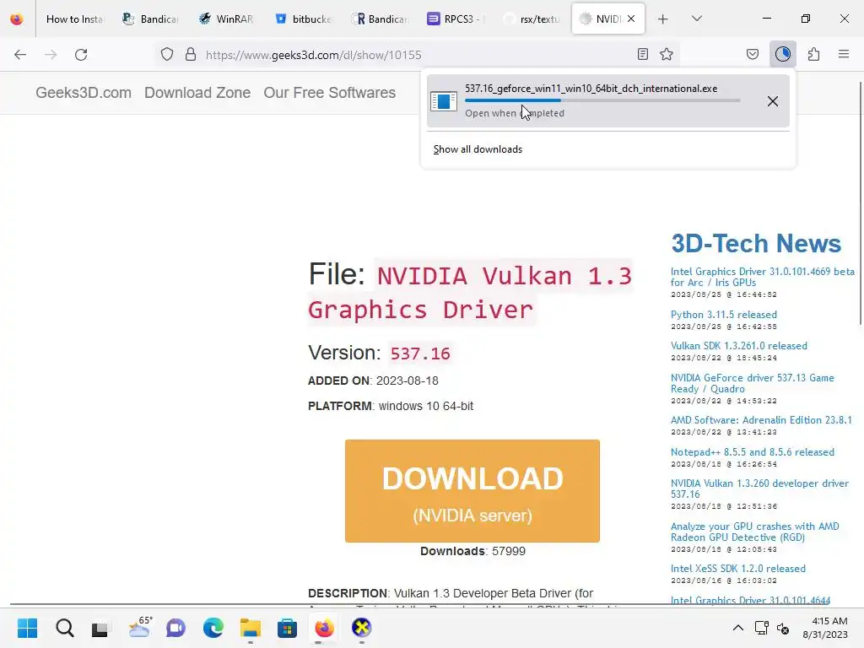Close the active NVIDIA tab
Viewport: 864px width, 648px height.
click(x=631, y=19)
